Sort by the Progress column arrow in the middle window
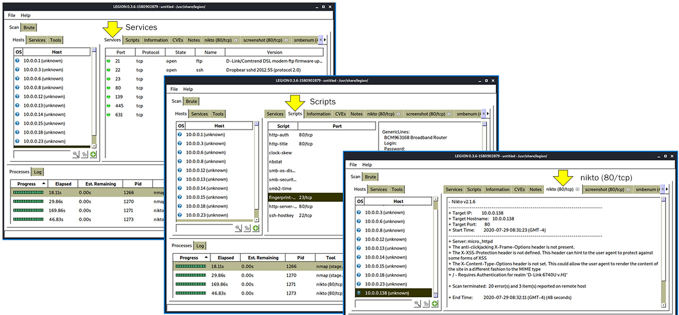 pyautogui.click(x=207, y=258)
